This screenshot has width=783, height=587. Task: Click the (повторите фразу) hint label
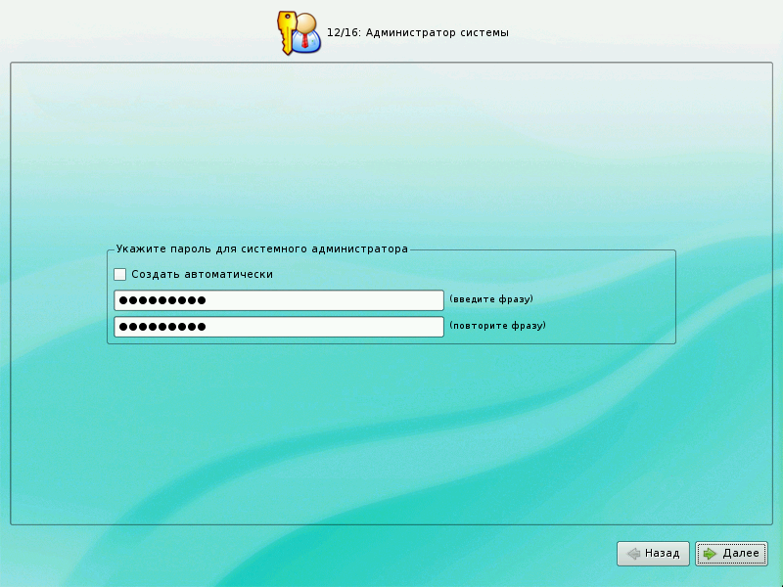[497, 326]
